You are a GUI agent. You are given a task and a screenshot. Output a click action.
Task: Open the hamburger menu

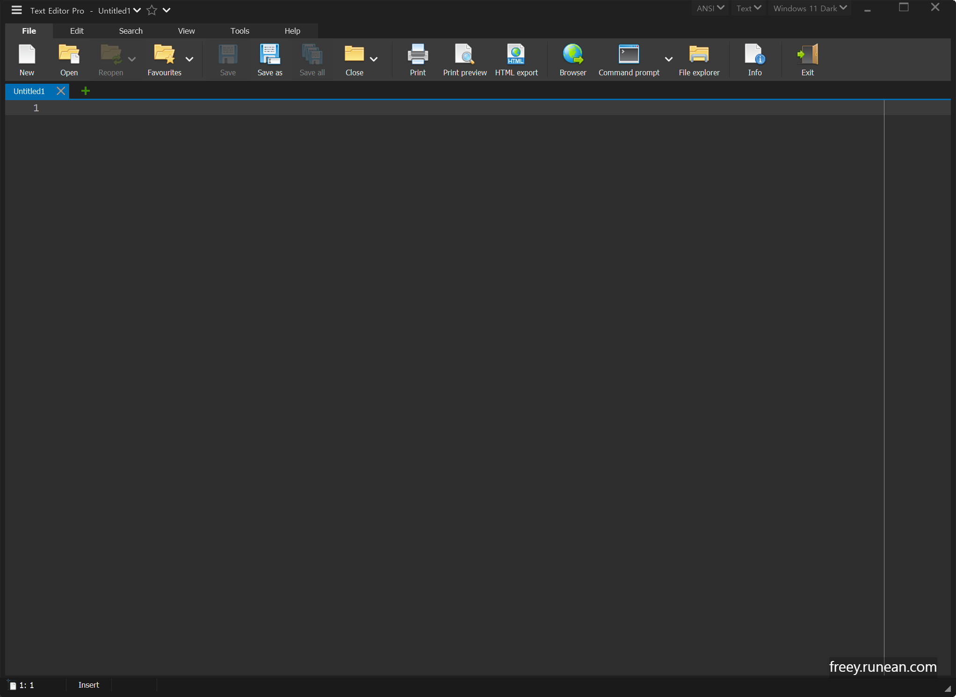pos(16,10)
